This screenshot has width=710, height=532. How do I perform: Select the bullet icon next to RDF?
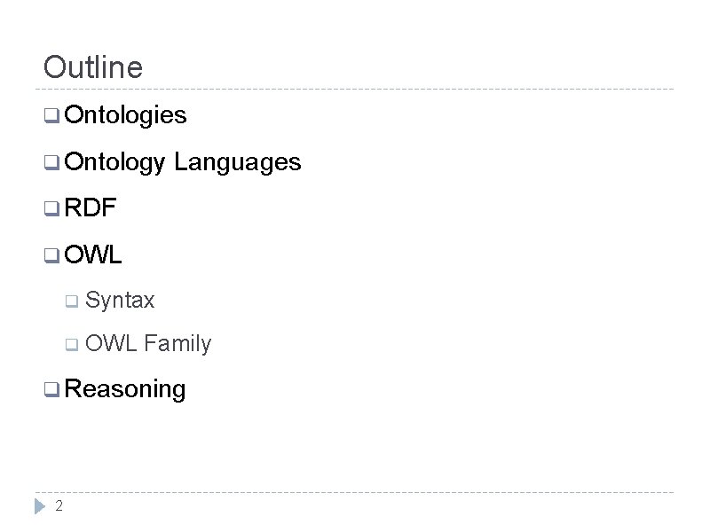[51, 210]
